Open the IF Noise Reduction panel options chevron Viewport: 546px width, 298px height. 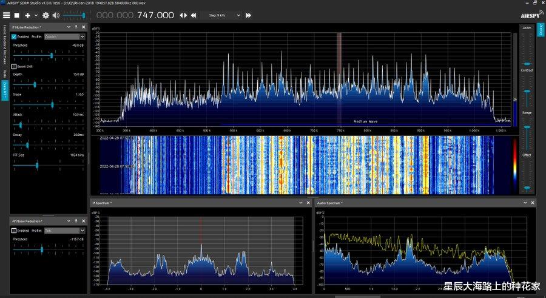69,27
